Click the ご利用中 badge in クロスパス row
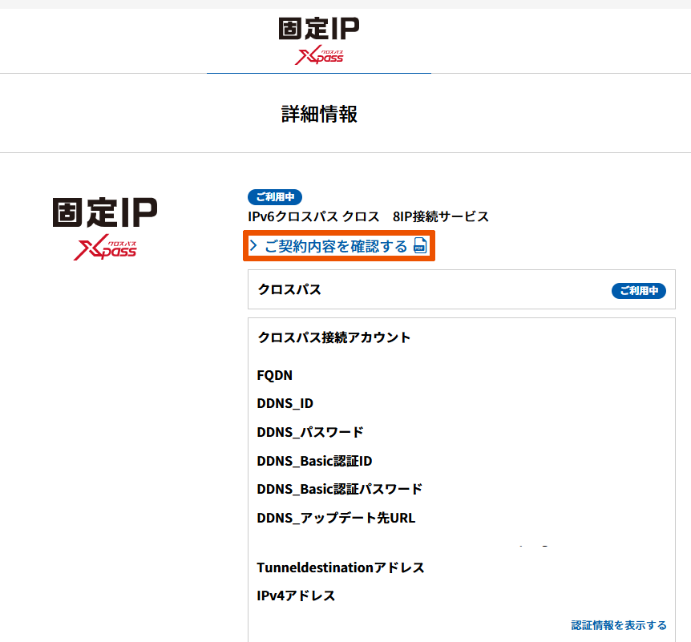This screenshot has height=642, width=691. (x=638, y=290)
